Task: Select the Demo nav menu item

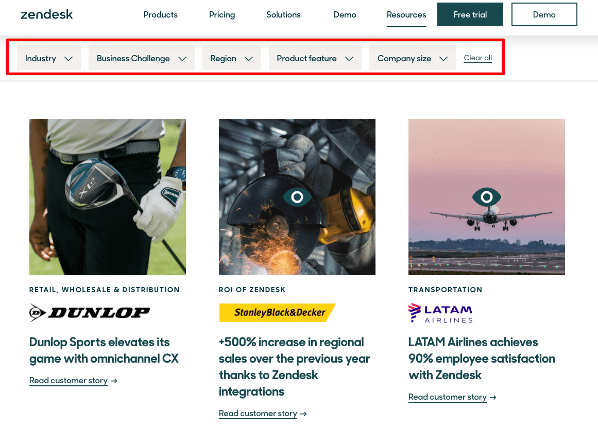Action: (x=345, y=15)
